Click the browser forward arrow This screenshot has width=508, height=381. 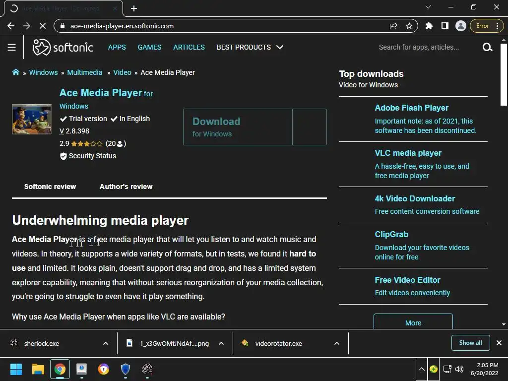[27, 26]
